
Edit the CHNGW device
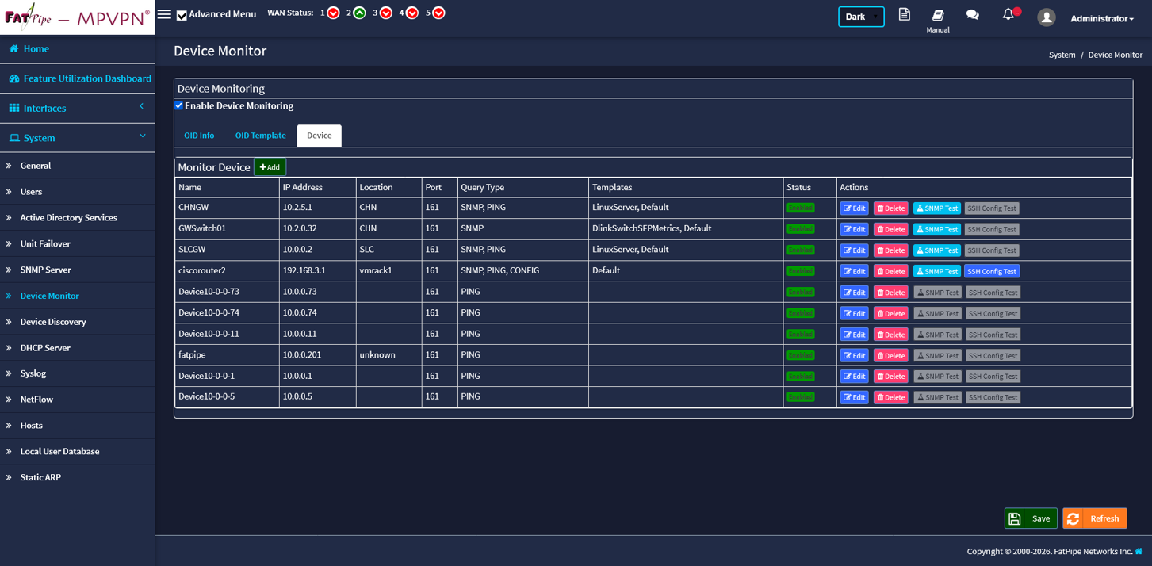point(854,208)
